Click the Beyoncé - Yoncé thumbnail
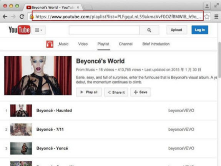 click(x=21, y=148)
